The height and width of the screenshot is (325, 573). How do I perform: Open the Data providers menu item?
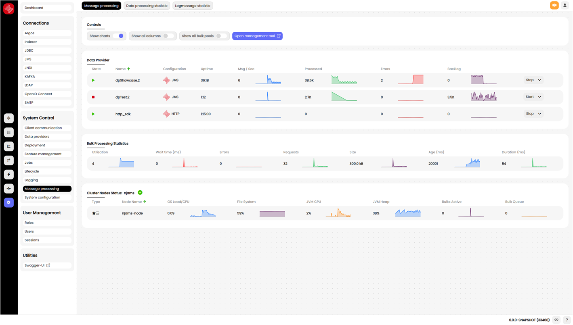(x=47, y=137)
